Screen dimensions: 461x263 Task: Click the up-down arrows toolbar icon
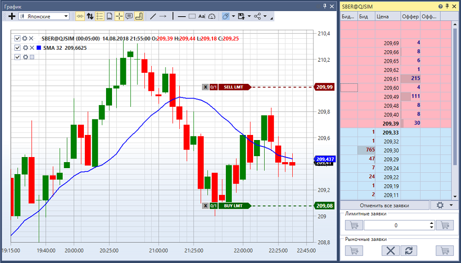coord(90,17)
